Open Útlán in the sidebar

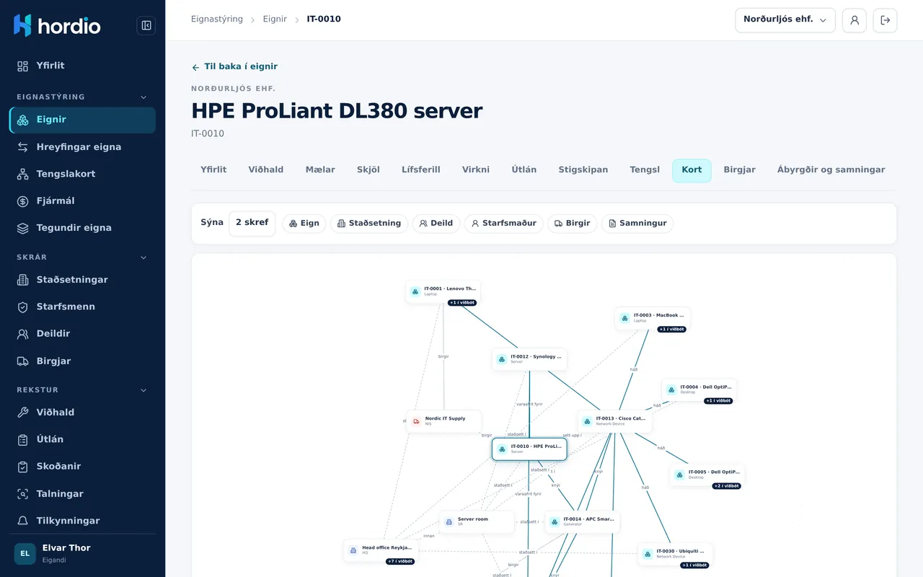[82, 439]
